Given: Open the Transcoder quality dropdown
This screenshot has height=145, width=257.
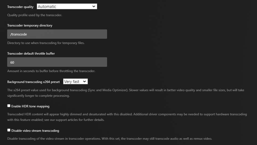Looking at the screenshot, I should tap(67, 7).
